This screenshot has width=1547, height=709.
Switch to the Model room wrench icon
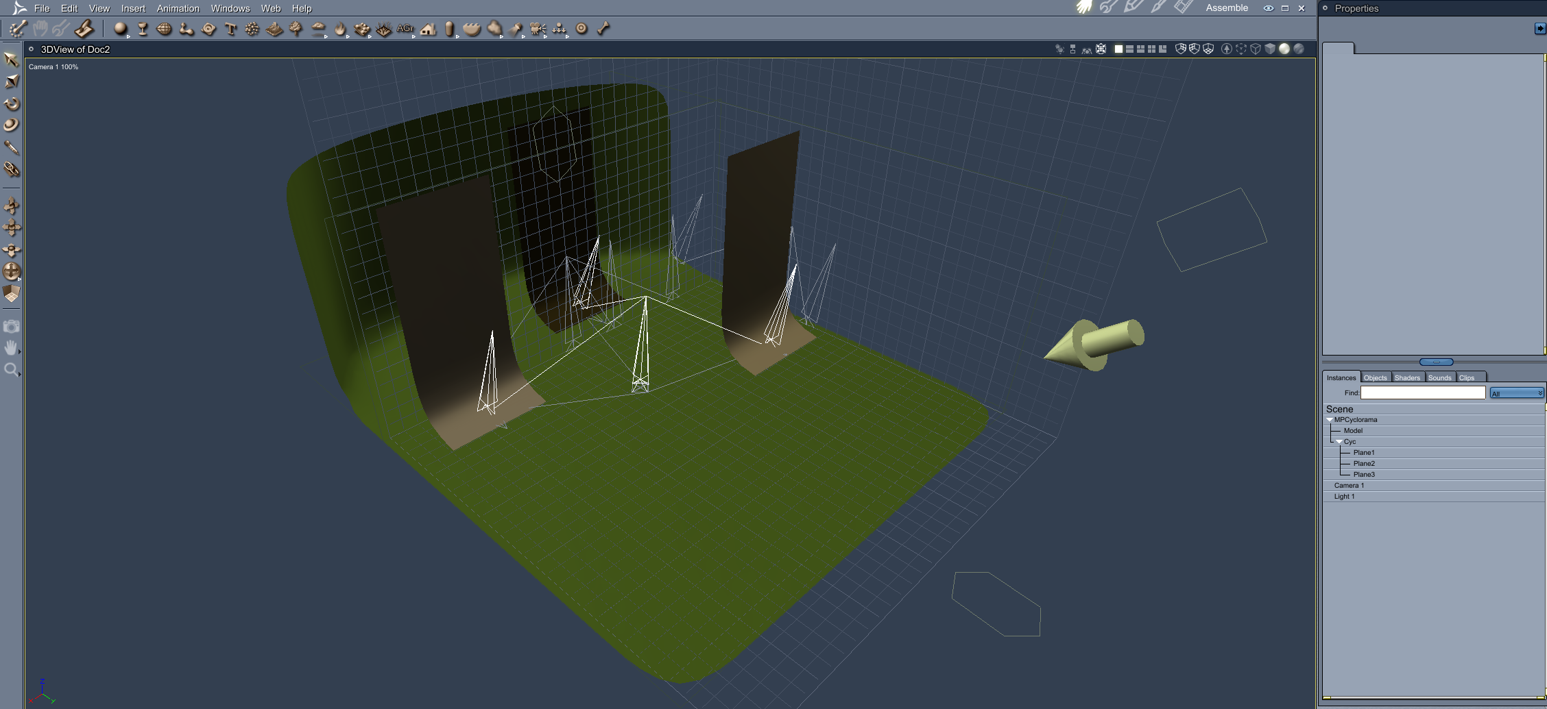[1109, 8]
